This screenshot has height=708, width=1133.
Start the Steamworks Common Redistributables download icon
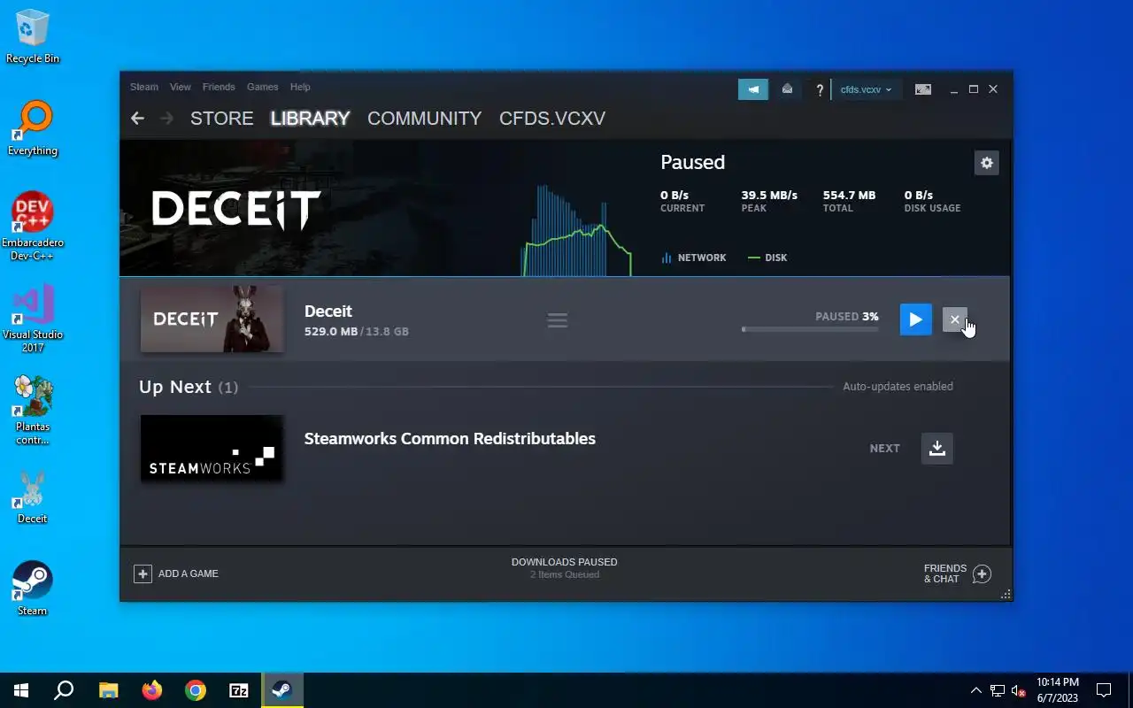(936, 448)
